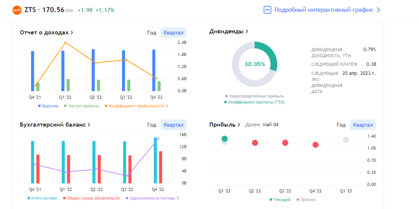Click the interactive chart icon
Image resolution: width=419 pixels, height=209 pixels.
pos(268,10)
